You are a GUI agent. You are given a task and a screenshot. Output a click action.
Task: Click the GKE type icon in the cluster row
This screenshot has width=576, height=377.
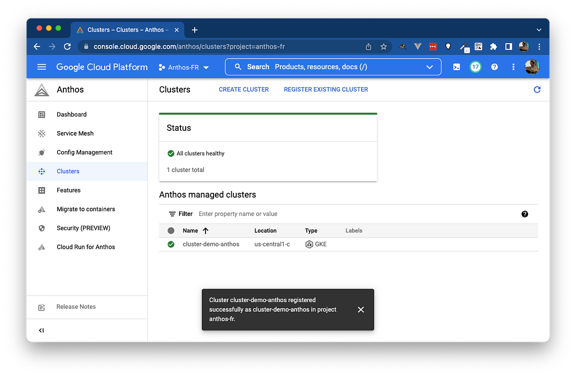(x=309, y=244)
